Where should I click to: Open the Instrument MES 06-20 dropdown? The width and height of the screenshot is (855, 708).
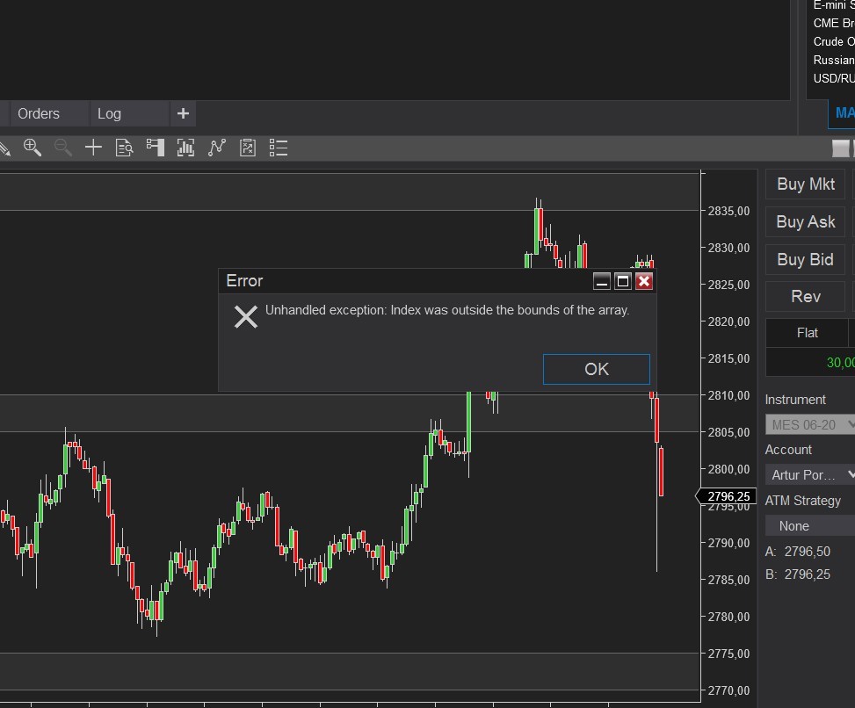tap(810, 424)
